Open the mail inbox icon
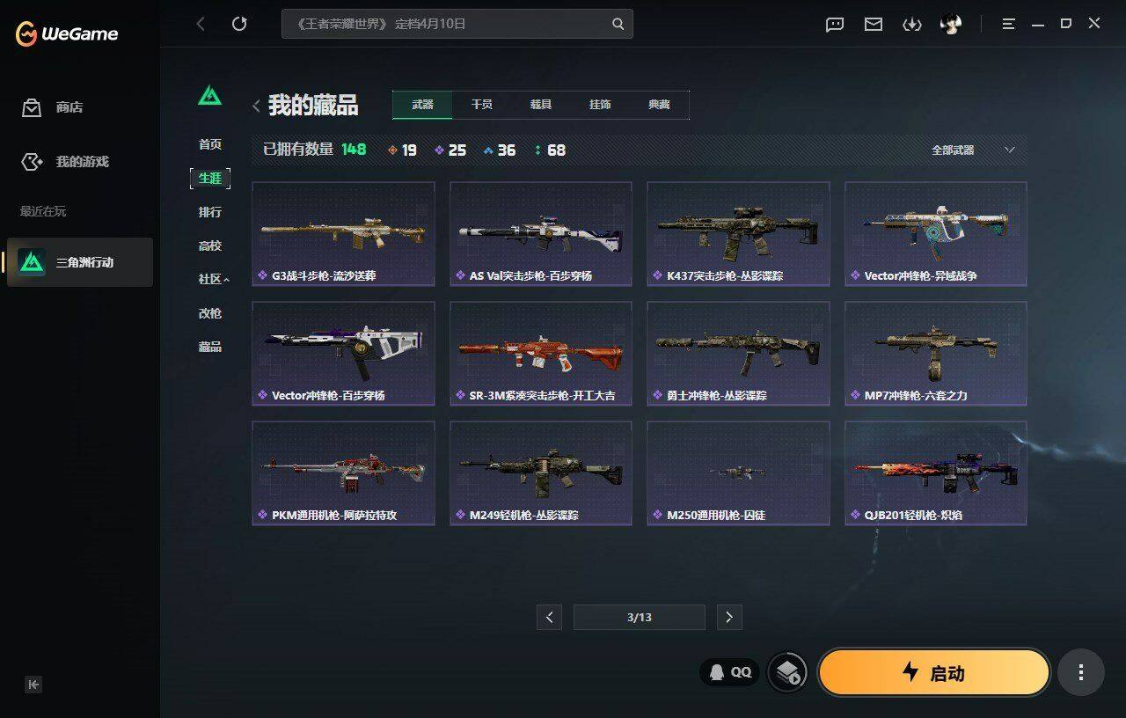The height and width of the screenshot is (718, 1126). tap(874, 25)
